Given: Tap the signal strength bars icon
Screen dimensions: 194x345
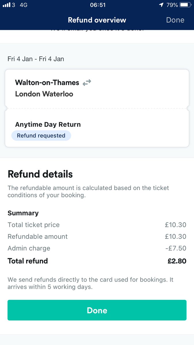Looking at the screenshot, I should pyautogui.click(x=6, y=5).
